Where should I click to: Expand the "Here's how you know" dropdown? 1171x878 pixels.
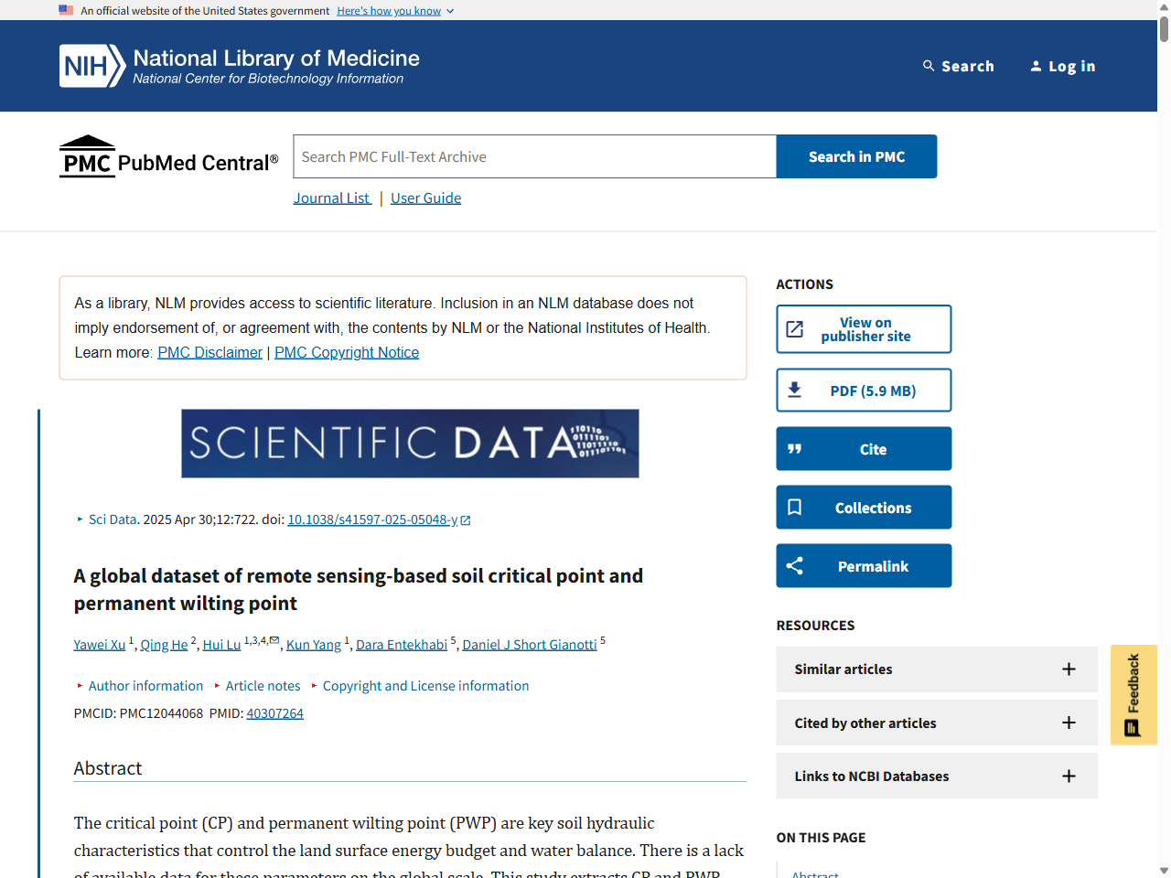[395, 11]
